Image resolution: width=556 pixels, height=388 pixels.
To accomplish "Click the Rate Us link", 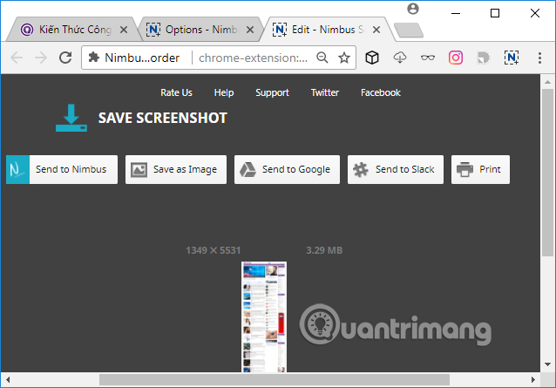I will point(176,92).
